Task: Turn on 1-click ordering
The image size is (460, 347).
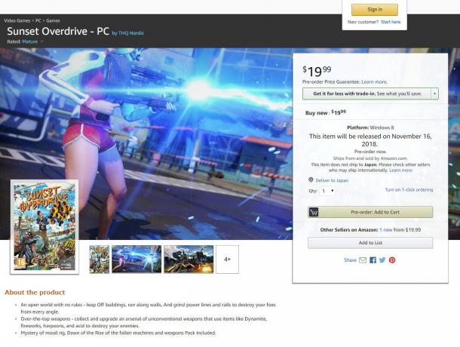Action: 409,189
